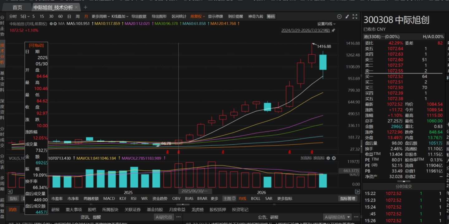Screen dimensions: 449x224
Task: Open 指标管理 indicator management
Action: (x=348, y=198)
